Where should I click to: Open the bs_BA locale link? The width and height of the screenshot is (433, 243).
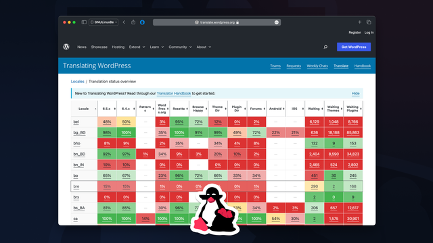coord(79,208)
